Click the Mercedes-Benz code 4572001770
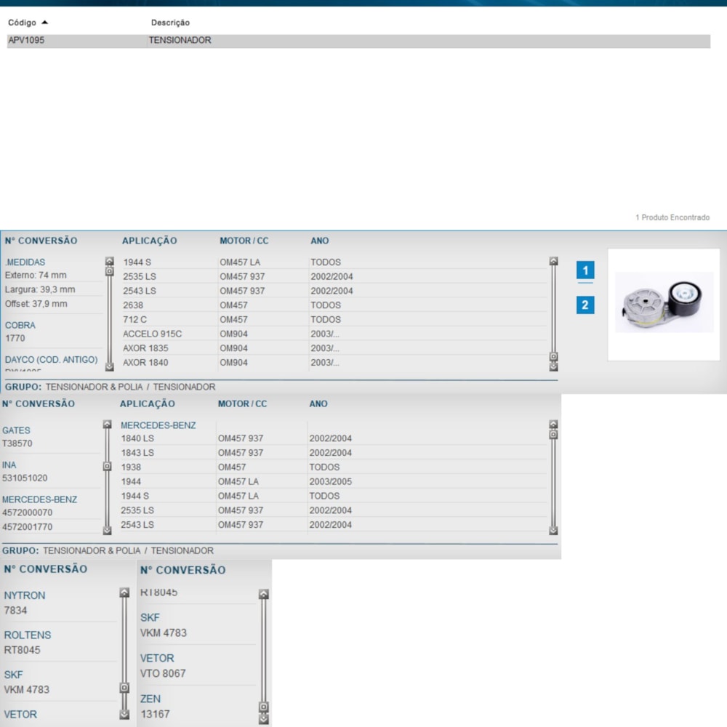 tap(28, 527)
